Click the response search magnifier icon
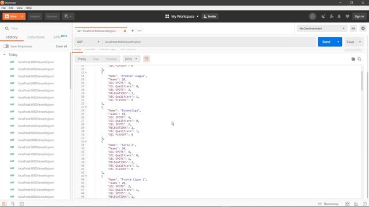 point(359,59)
